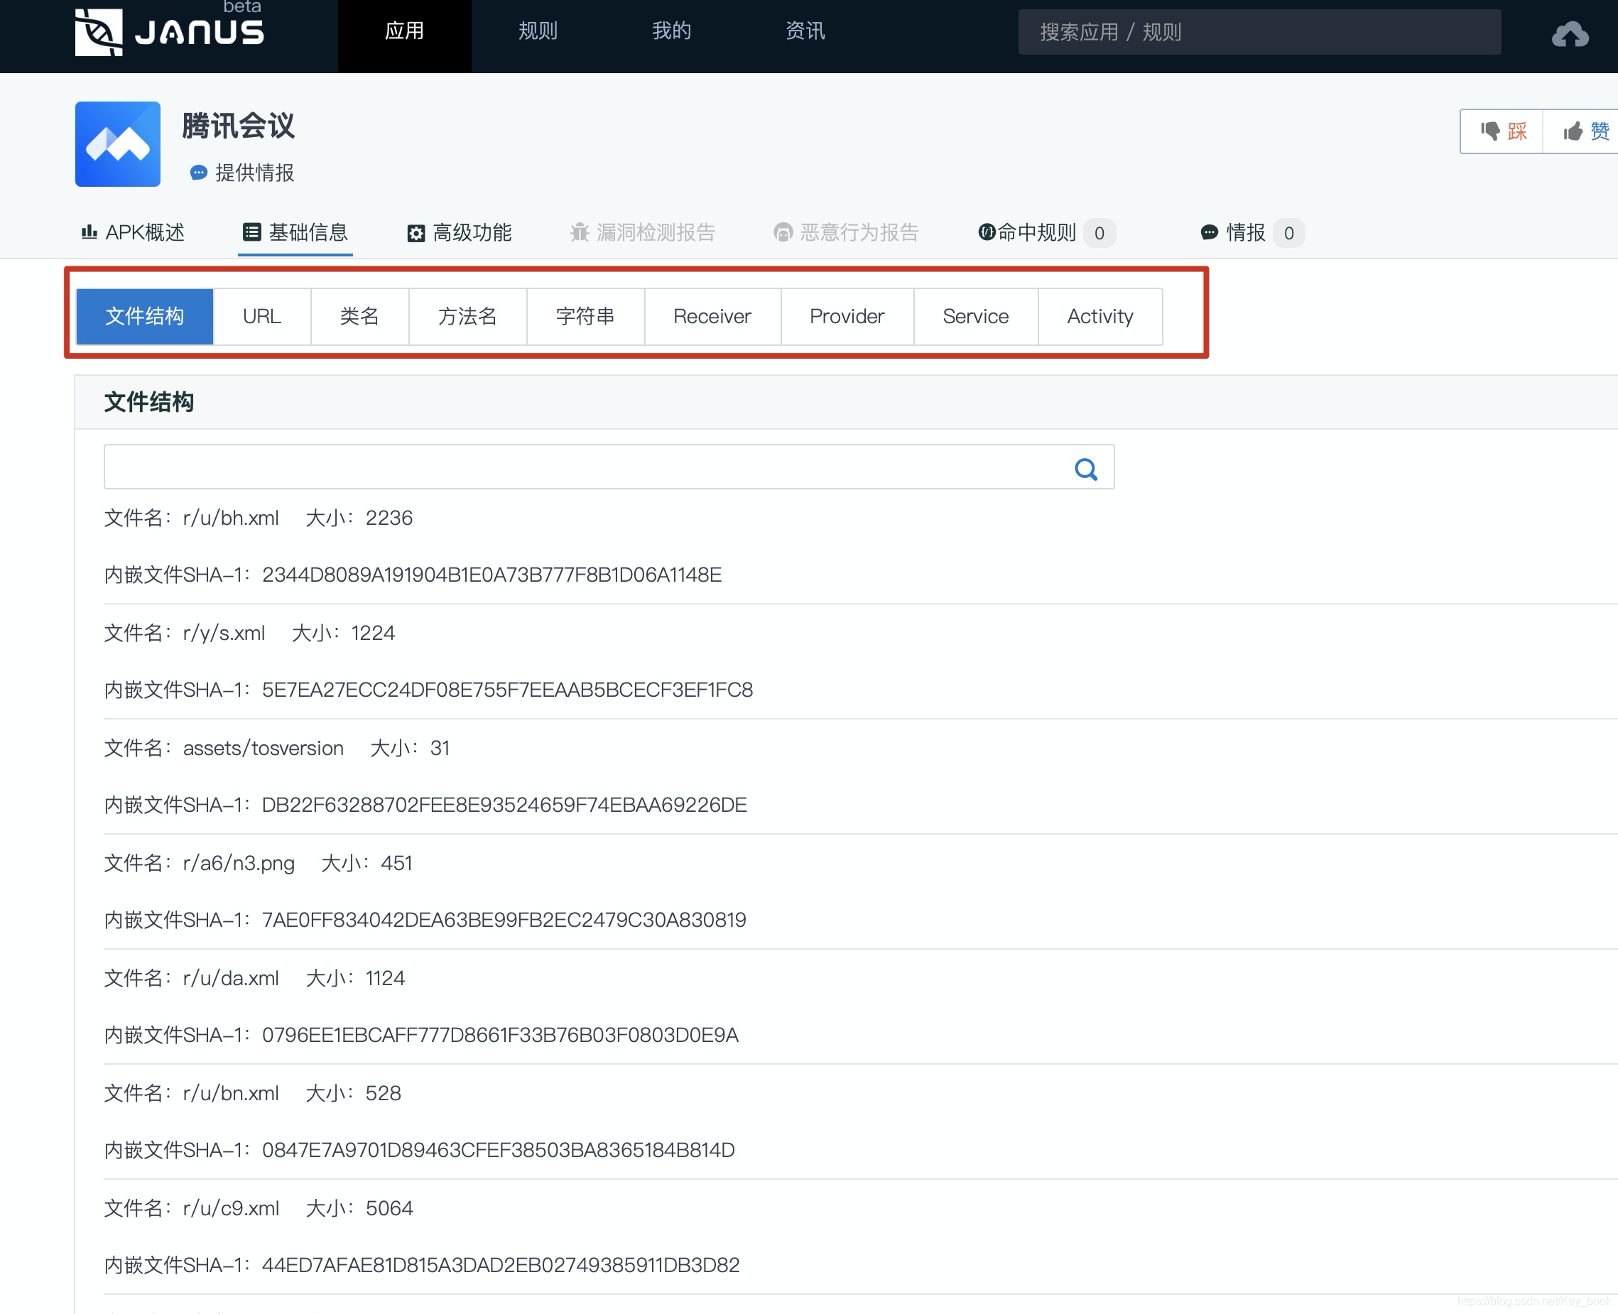Click the cloud upload icon
The image size is (1618, 1314).
tap(1570, 34)
